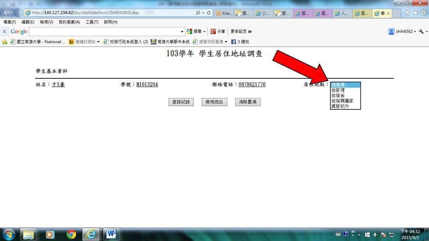Click the Windows Start orb
The image size is (429, 241).
[x=9, y=234]
